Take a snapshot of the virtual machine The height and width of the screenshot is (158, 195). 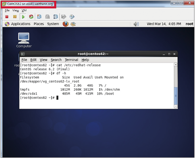click(39, 17)
